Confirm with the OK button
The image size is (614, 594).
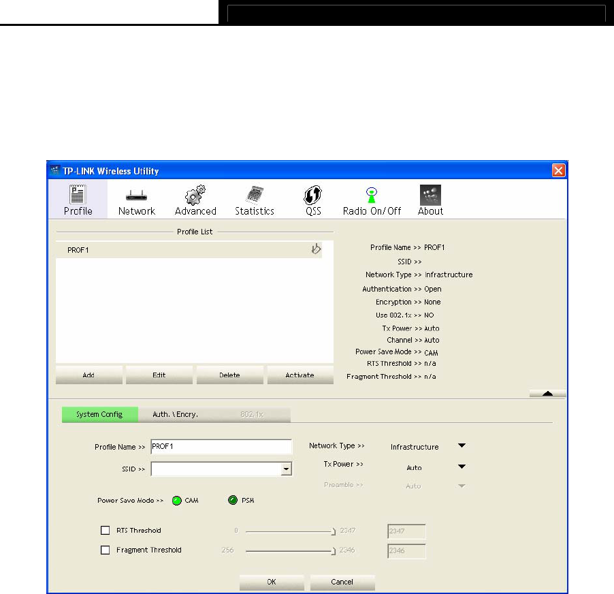(x=272, y=582)
